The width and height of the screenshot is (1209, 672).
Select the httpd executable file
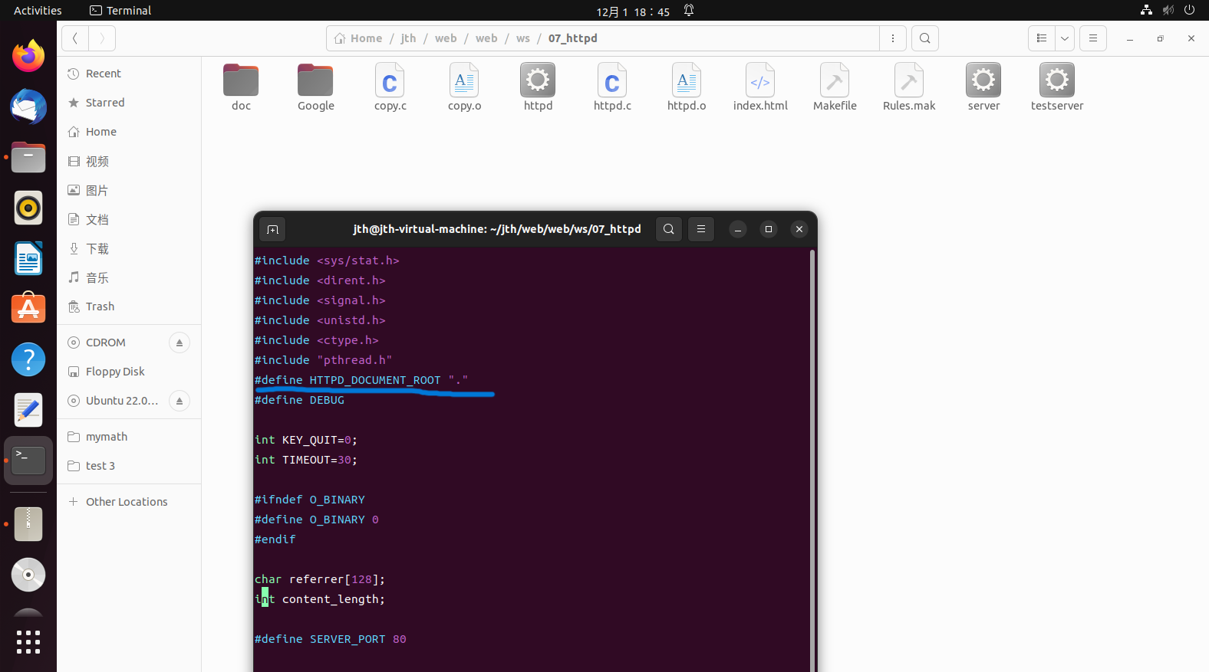pos(538,87)
